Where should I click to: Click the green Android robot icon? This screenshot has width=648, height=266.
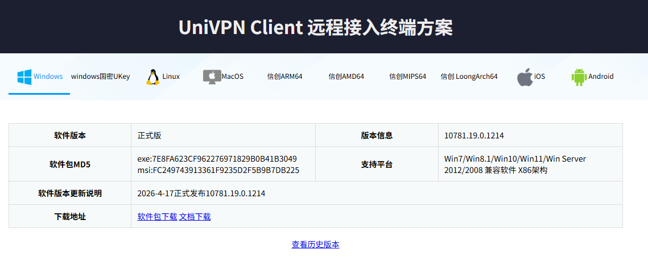[x=579, y=77]
